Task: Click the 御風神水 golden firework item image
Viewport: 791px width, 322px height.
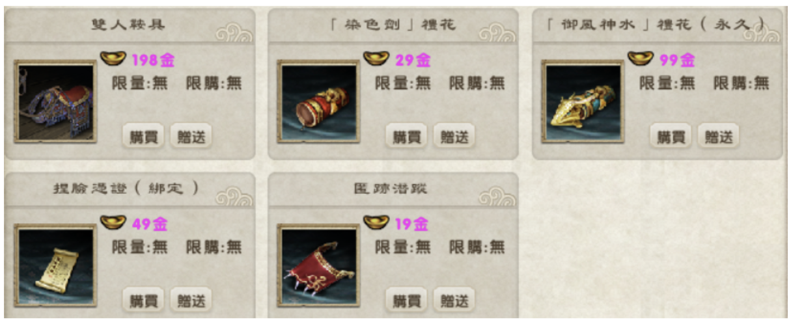Action: (583, 101)
